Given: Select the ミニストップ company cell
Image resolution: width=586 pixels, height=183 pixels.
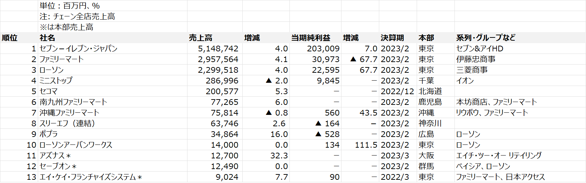Looking at the screenshot, I should (56, 81).
